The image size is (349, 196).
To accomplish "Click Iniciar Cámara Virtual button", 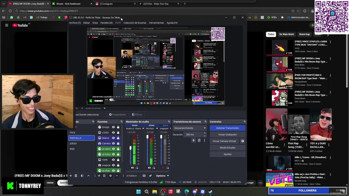I will pyautogui.click(x=224, y=141).
